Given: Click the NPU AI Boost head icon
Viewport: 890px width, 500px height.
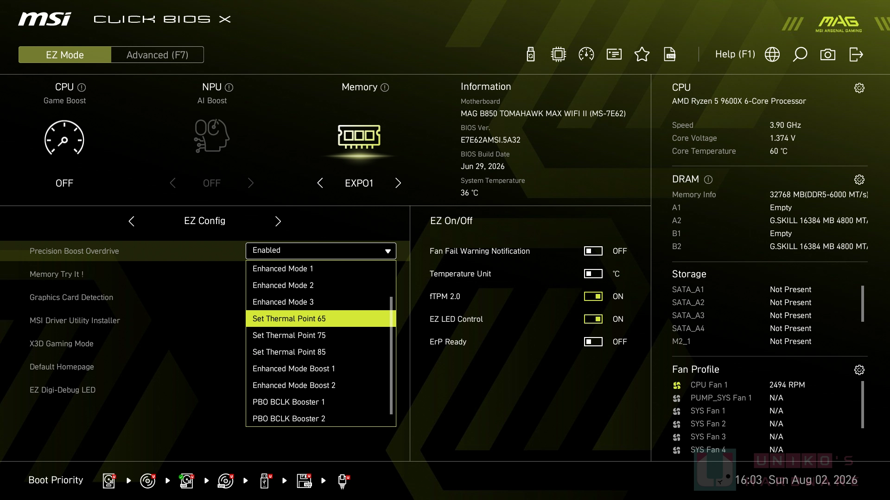Looking at the screenshot, I should (212, 136).
